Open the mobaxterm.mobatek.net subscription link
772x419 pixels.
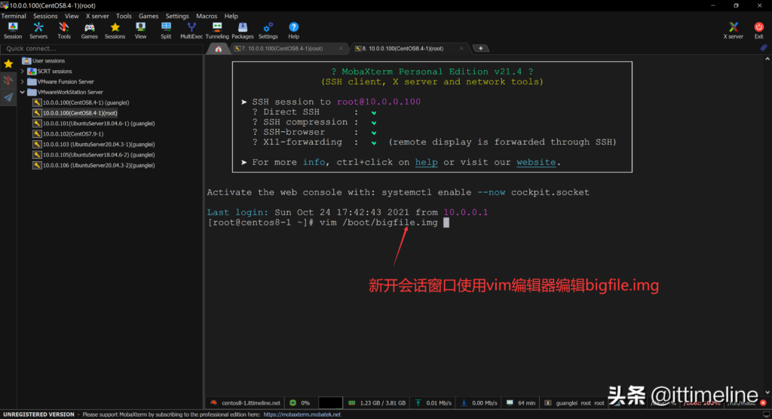click(x=302, y=414)
